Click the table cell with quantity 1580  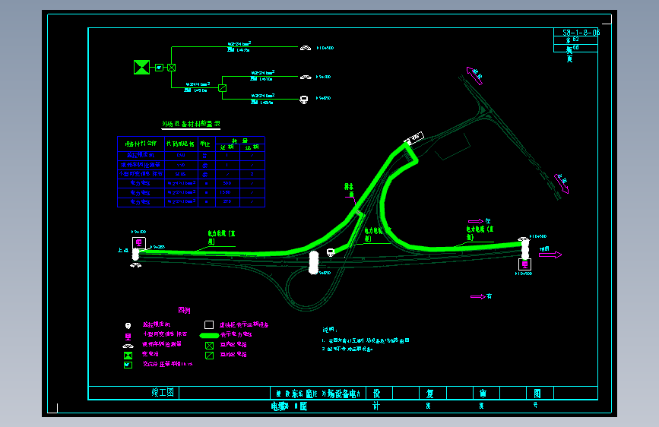click(x=227, y=192)
